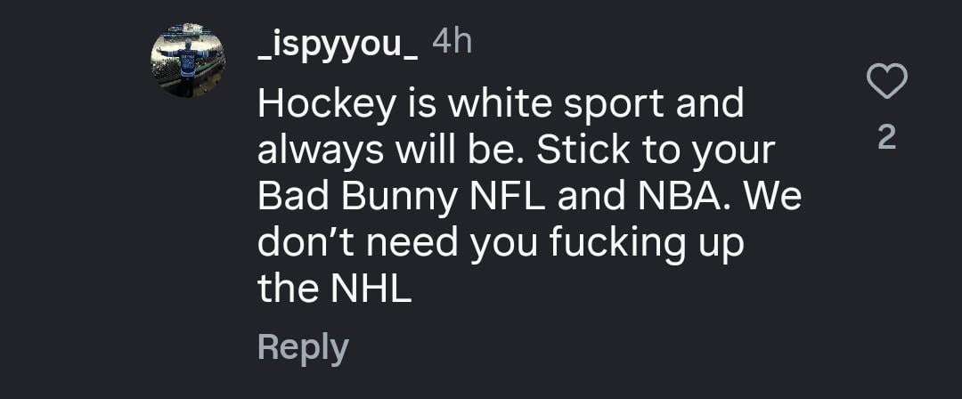Click the grey Reply link
962x399 pixels.
pyautogui.click(x=302, y=347)
